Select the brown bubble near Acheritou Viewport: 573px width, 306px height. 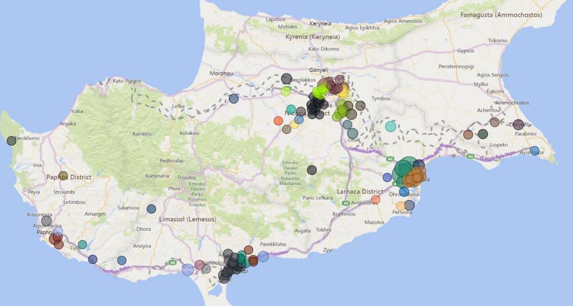pos(495,122)
